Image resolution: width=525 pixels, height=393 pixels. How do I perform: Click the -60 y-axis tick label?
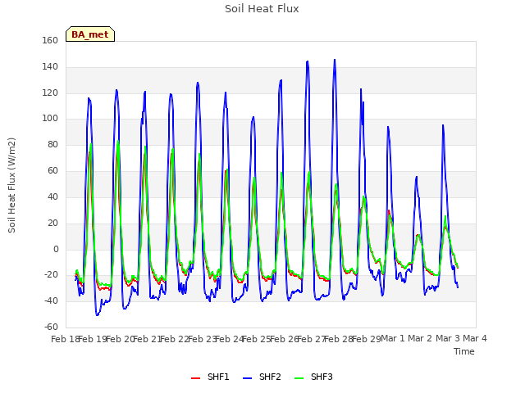pyautogui.click(x=51, y=327)
